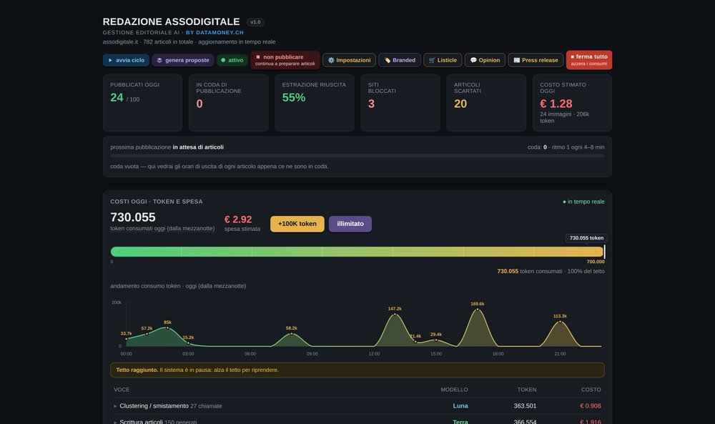The image size is (715, 424).
Task: Toggle the attivo status pill
Action: click(x=232, y=60)
